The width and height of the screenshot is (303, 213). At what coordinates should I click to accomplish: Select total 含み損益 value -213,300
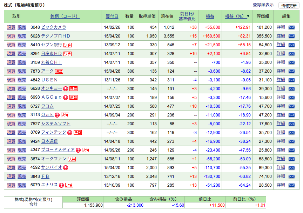(x=135, y=205)
